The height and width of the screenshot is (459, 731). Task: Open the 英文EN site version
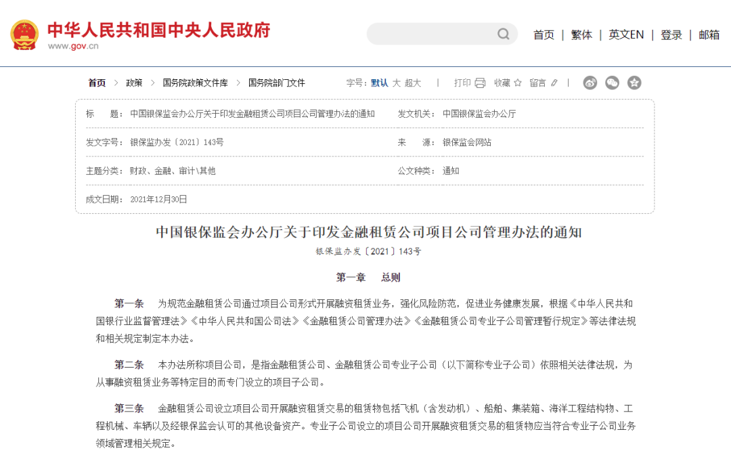click(626, 35)
